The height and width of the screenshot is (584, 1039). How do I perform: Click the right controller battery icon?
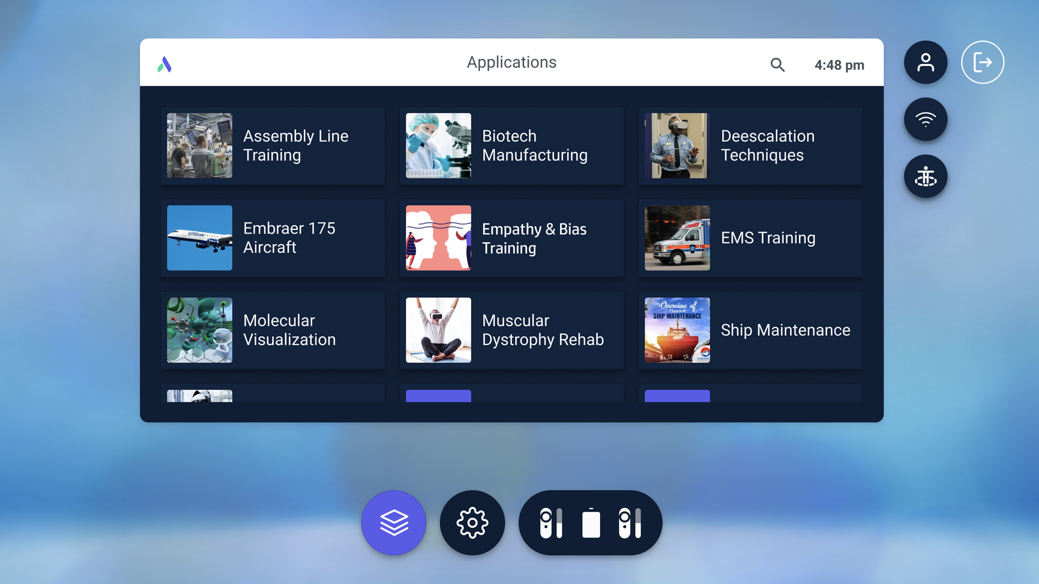point(629,523)
